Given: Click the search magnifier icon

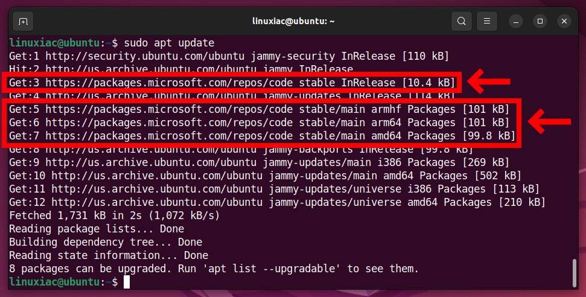Looking at the screenshot, I should (462, 21).
